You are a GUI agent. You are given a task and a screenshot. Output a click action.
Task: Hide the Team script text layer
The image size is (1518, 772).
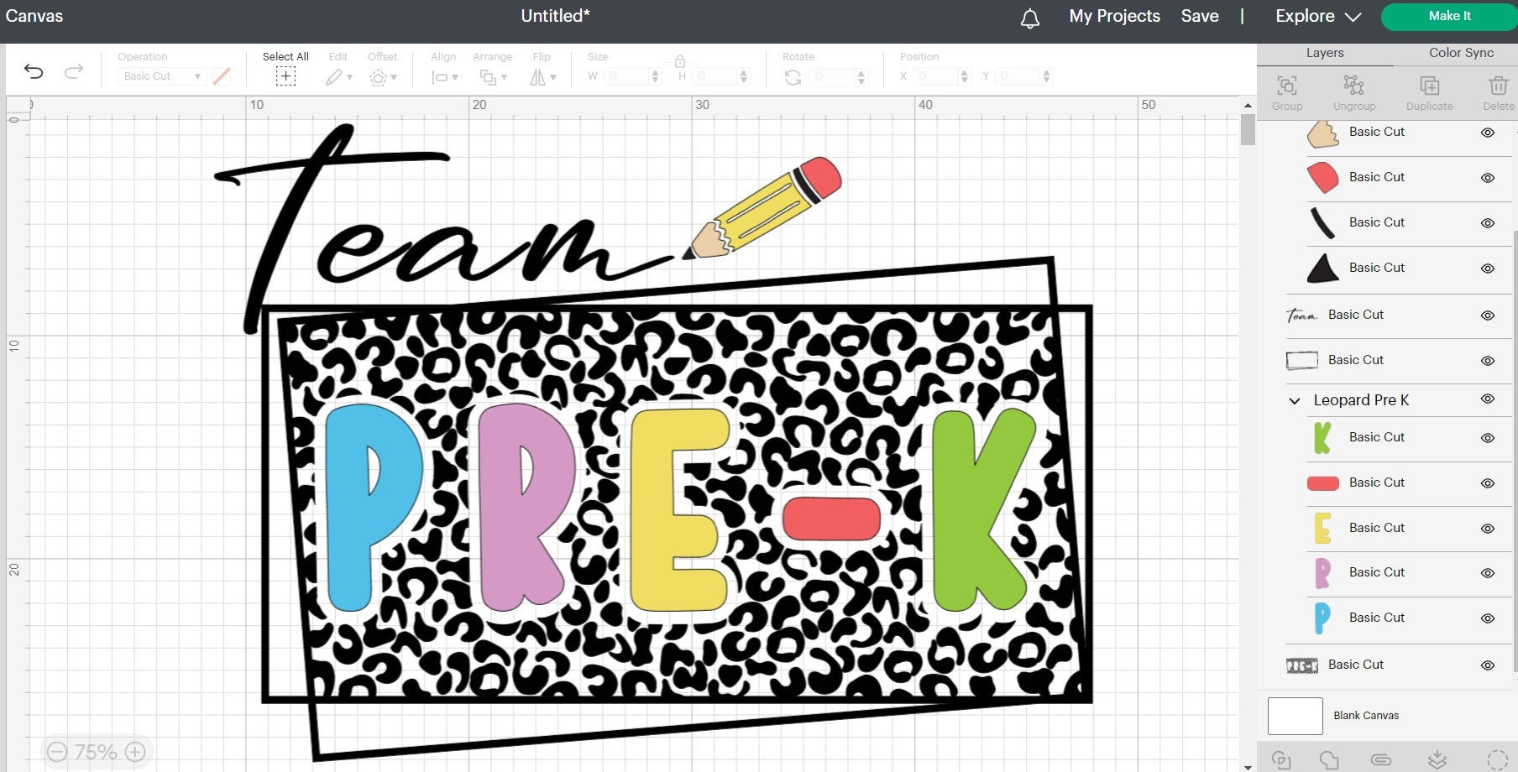(1488, 315)
